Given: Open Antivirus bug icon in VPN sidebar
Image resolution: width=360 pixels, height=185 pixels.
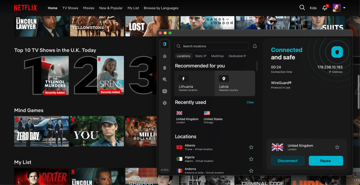Looking at the screenshot, I should click(x=165, y=68).
